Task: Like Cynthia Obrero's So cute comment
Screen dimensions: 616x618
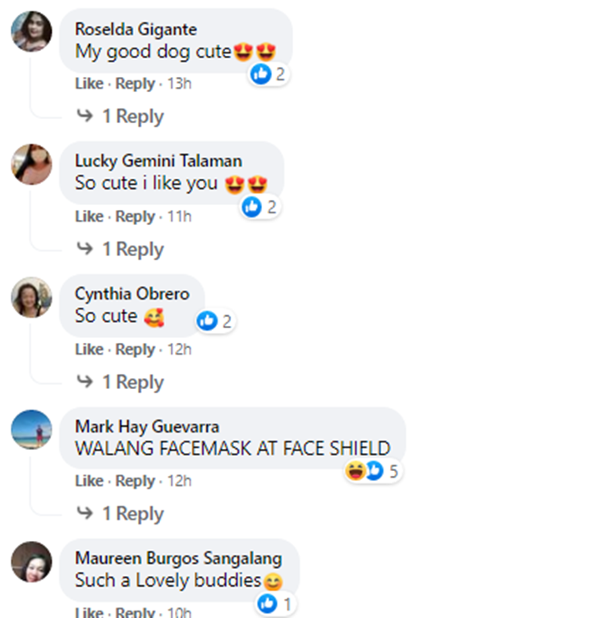Action: tap(90, 349)
